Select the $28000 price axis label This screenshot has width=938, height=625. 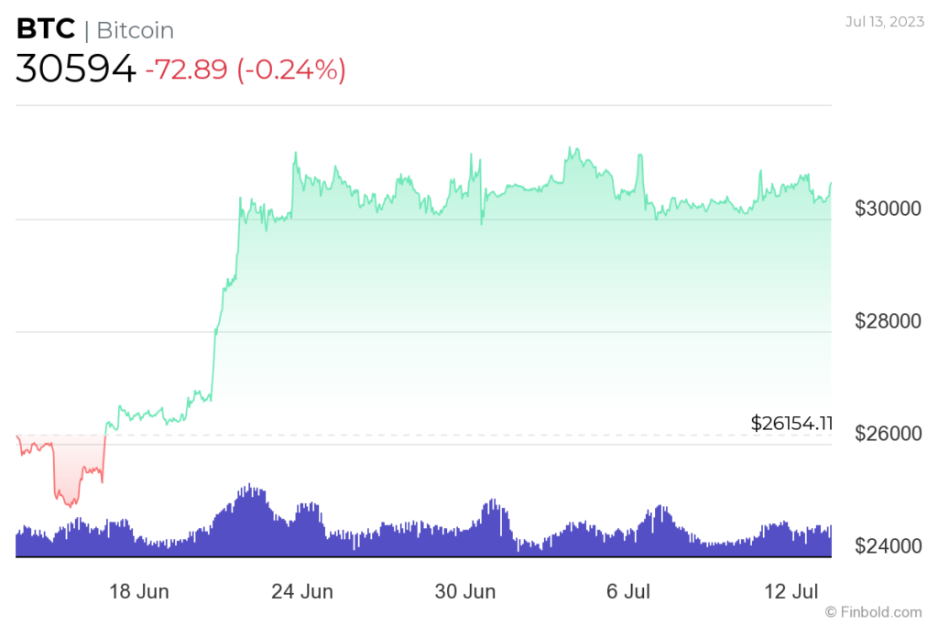[888, 321]
